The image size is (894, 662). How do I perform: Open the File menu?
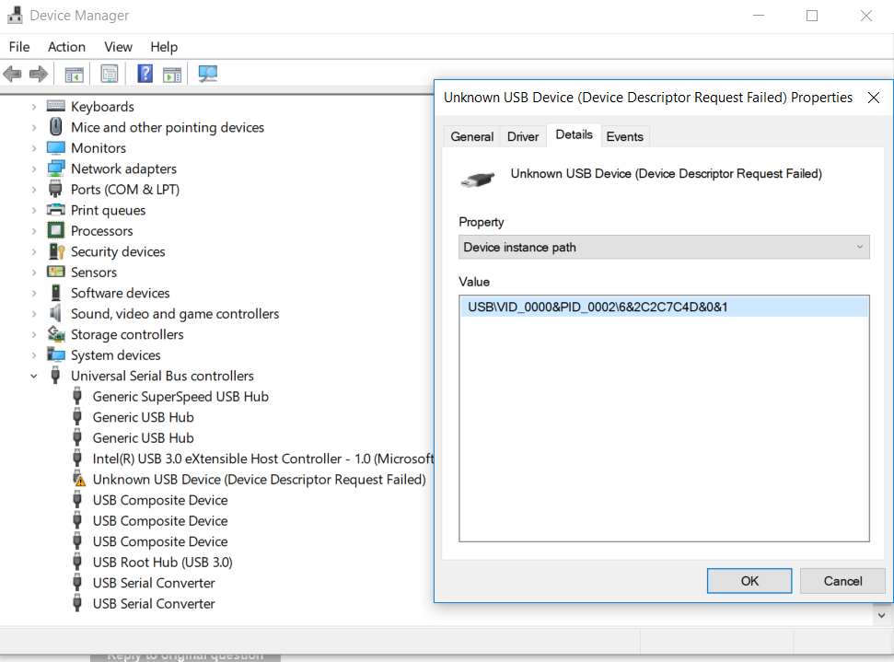[19, 47]
